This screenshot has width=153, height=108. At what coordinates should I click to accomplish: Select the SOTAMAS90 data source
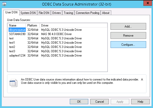coord(17,34)
